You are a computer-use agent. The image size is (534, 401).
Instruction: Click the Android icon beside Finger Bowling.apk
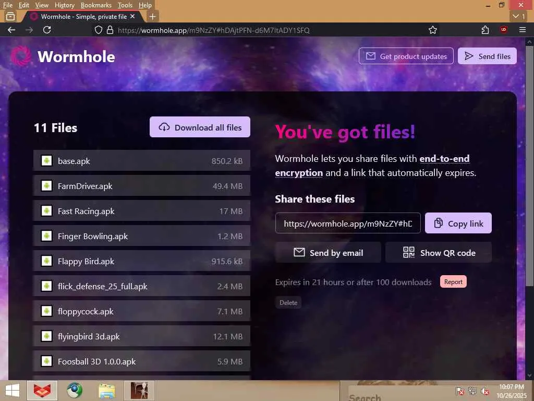pyautogui.click(x=46, y=235)
